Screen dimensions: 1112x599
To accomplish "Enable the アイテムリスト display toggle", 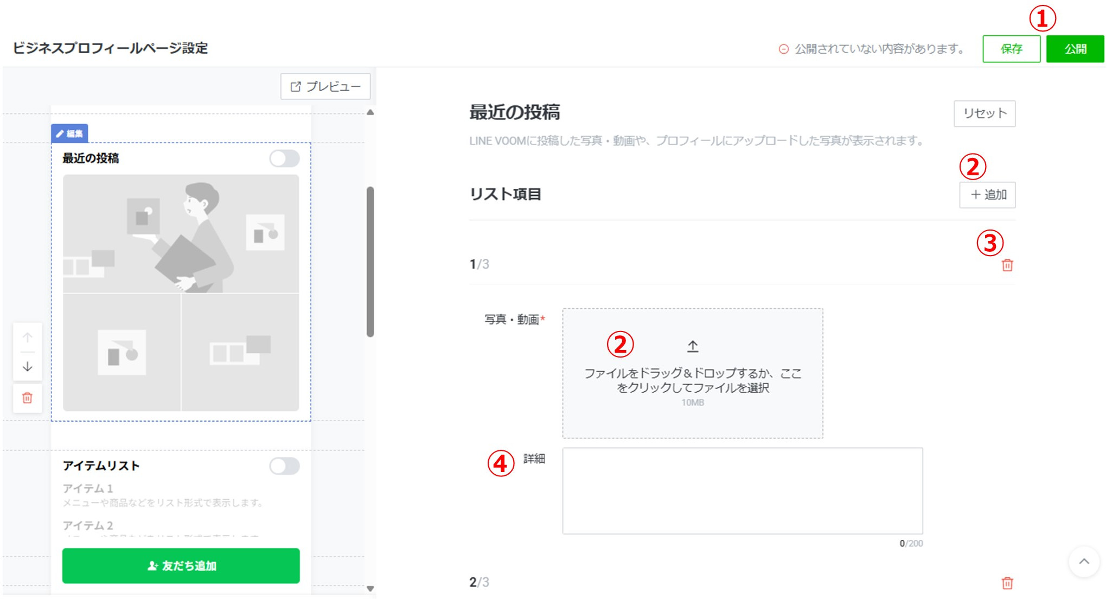I will pyautogui.click(x=285, y=466).
